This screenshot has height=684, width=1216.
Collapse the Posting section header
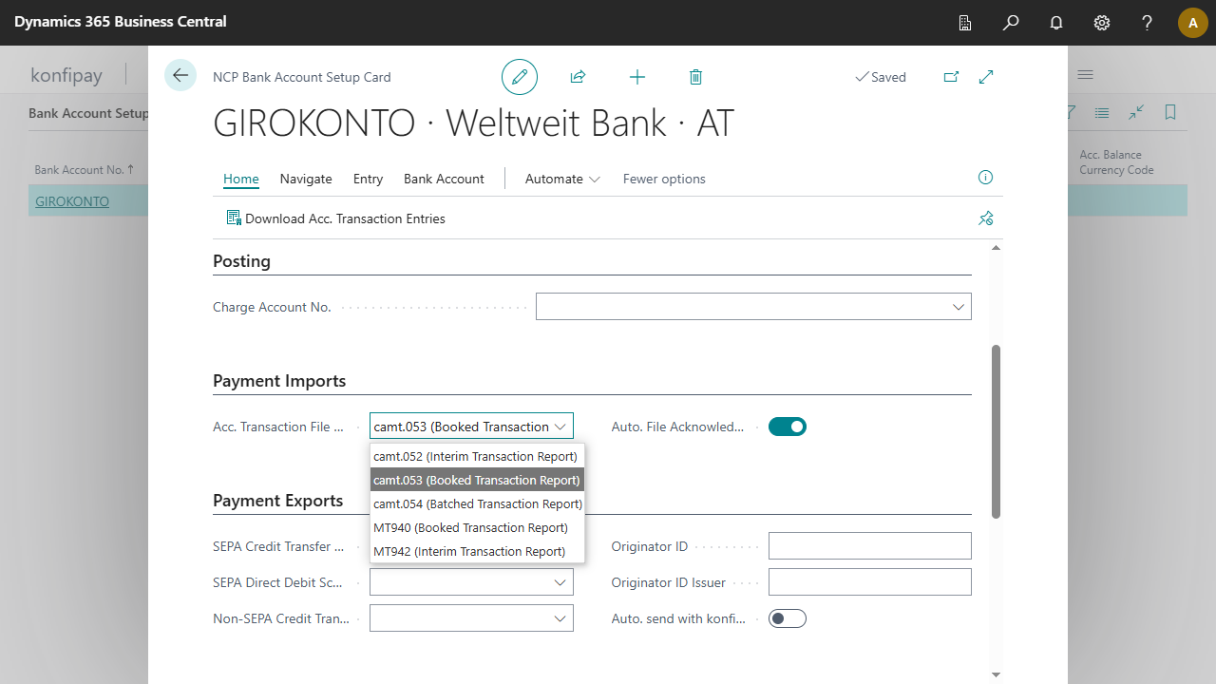click(241, 261)
